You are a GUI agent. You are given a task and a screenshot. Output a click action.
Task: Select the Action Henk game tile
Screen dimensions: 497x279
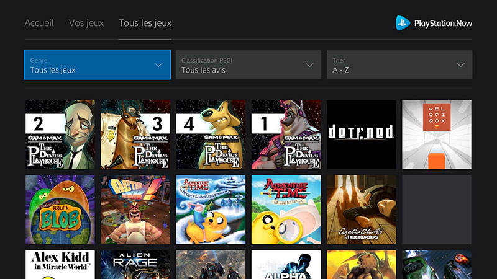135,209
